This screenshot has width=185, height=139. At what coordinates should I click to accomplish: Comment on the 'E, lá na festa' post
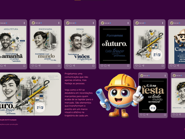(144, 114)
